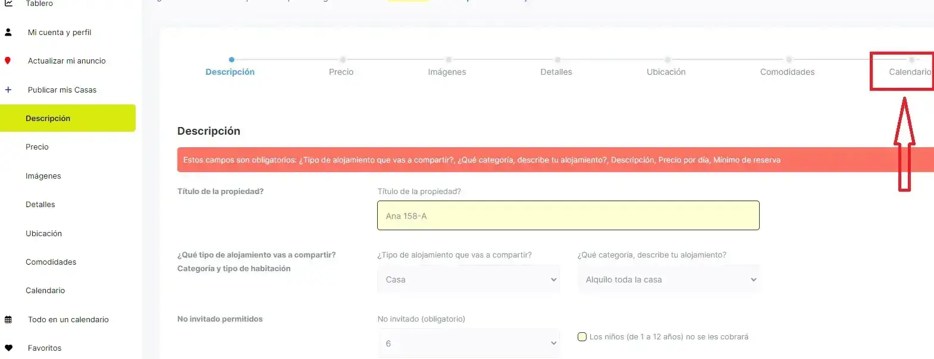
Task: Select Precio in the sidebar submenu
Action: tap(37, 147)
